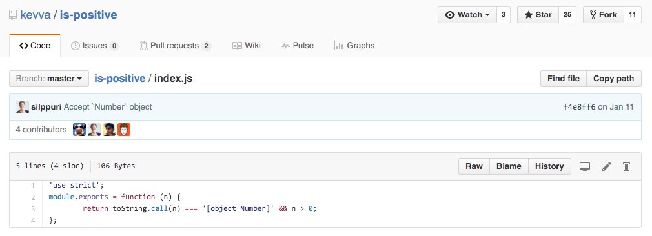Image resolution: width=652 pixels, height=236 pixels.
Task: View the Raw file contents
Action: tap(474, 166)
